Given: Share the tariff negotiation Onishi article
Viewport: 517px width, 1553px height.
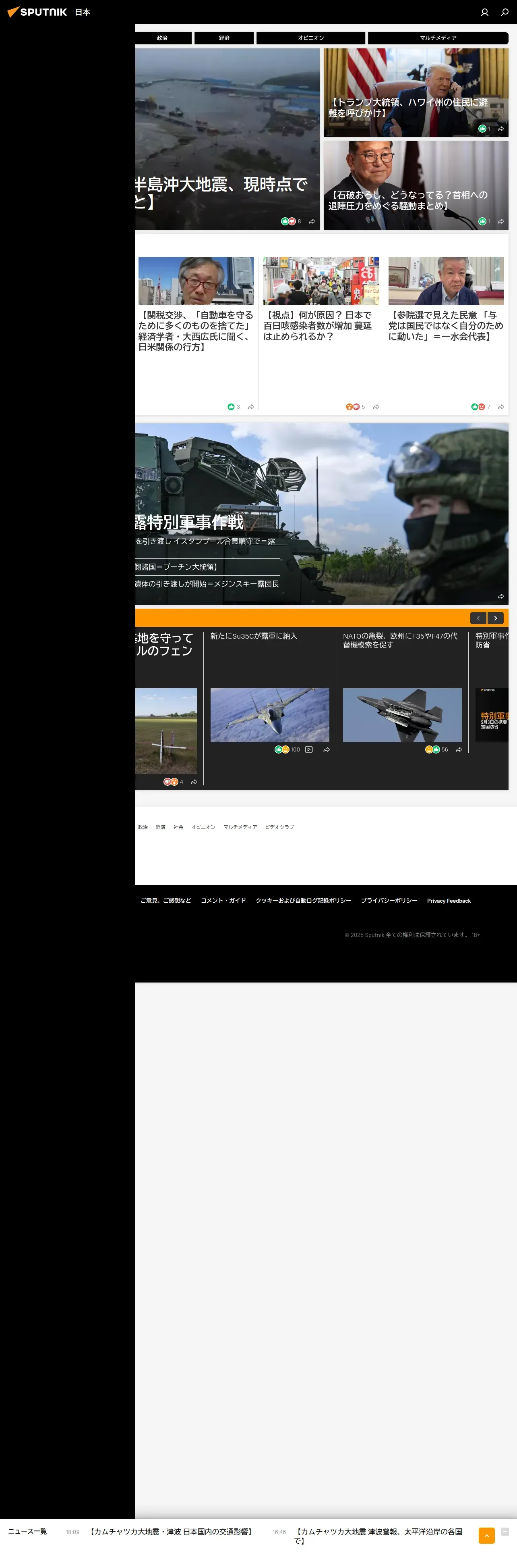Looking at the screenshot, I should (251, 406).
